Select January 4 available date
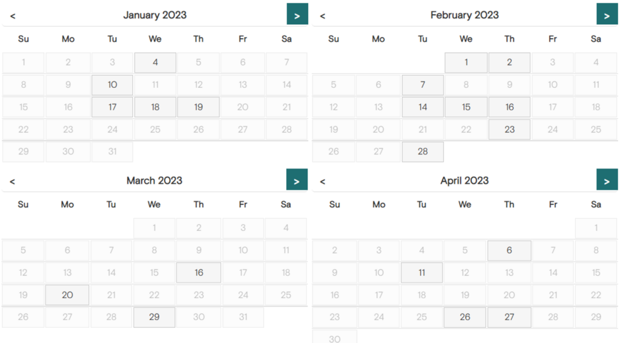The width and height of the screenshot is (620, 343). tap(156, 62)
